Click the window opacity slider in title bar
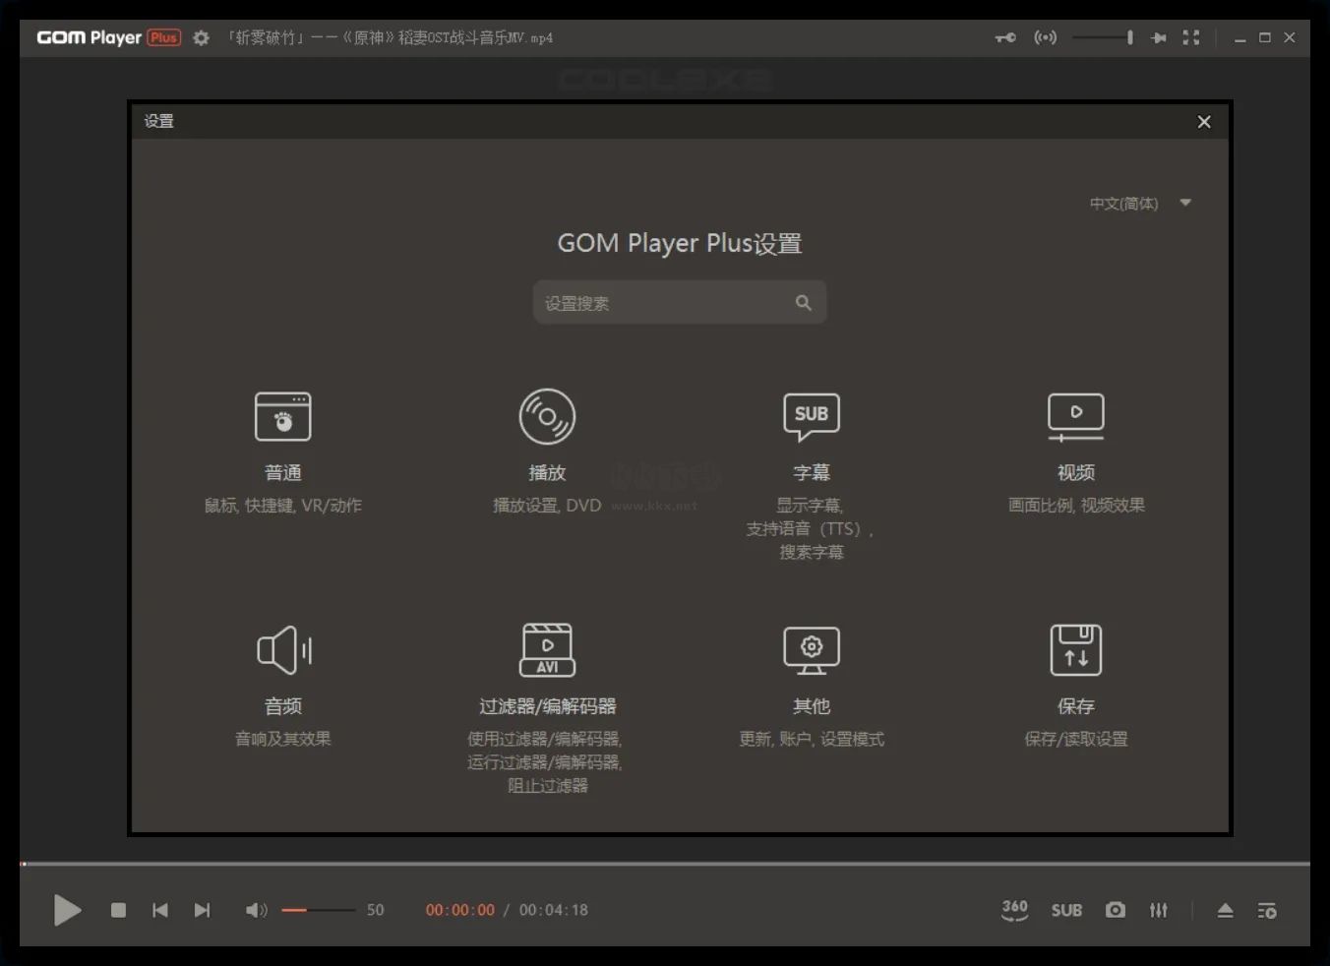This screenshot has width=1330, height=966. pyautogui.click(x=1102, y=37)
